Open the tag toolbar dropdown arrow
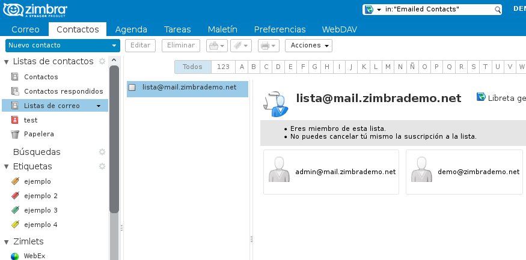 tap(246, 46)
